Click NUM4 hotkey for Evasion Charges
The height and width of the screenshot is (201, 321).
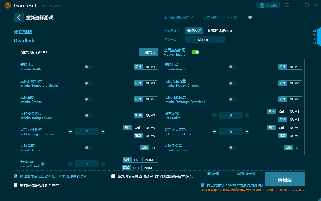point(294,83)
